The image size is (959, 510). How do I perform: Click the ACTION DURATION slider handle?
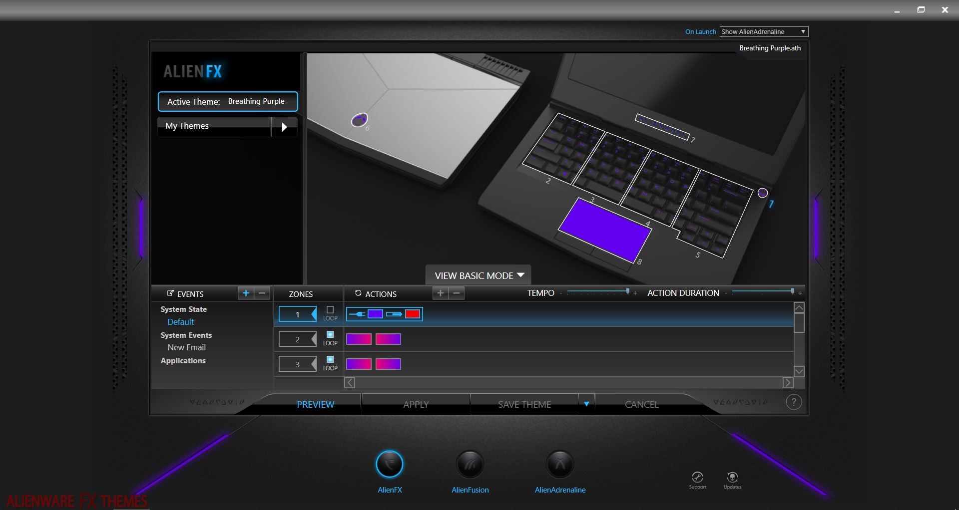pos(792,291)
